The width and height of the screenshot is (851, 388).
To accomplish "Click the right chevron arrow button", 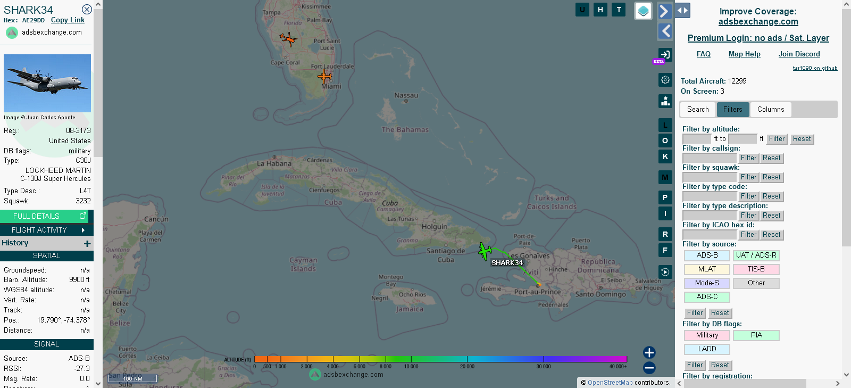I will point(664,11).
